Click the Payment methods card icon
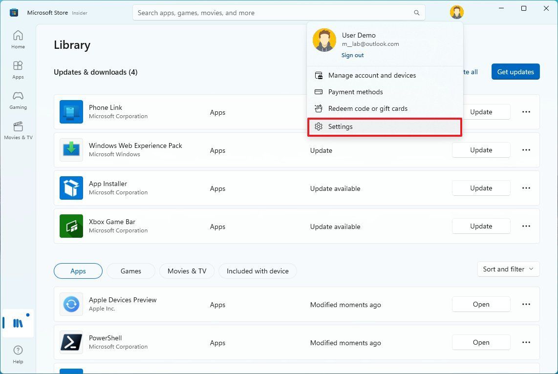This screenshot has height=374, width=558. [319, 92]
